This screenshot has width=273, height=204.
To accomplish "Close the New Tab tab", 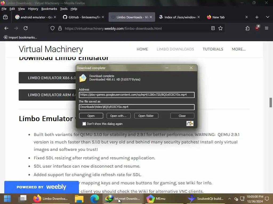I will point(247,17).
